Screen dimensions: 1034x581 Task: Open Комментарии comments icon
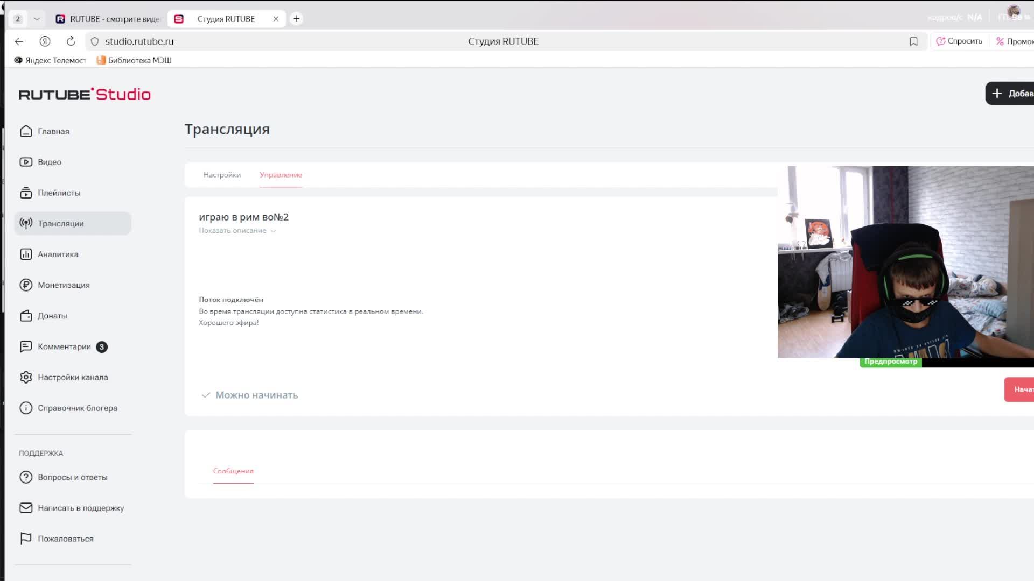[x=26, y=346]
